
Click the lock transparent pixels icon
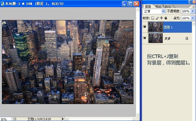[x=153, y=18]
